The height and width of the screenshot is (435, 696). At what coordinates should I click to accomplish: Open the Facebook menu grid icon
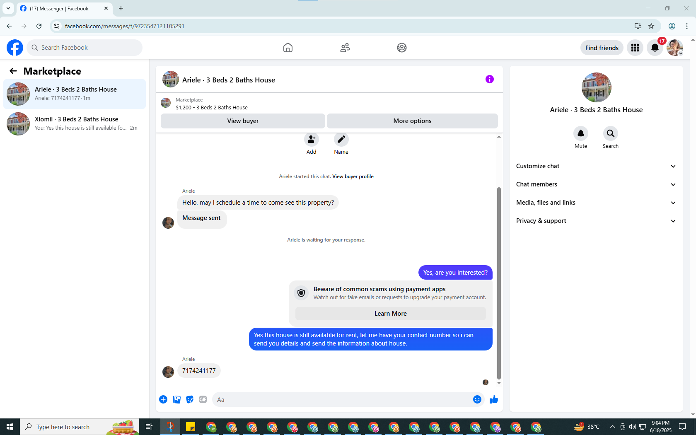coord(635,48)
